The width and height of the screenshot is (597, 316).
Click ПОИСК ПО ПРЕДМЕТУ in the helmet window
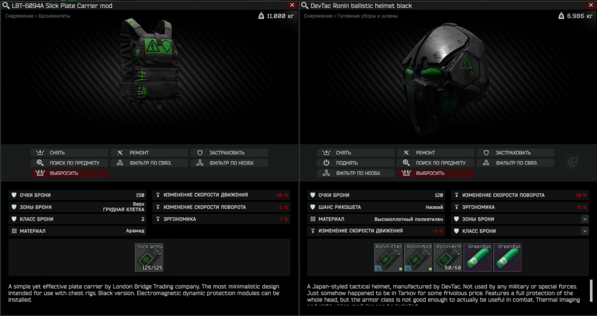pyautogui.click(x=436, y=163)
